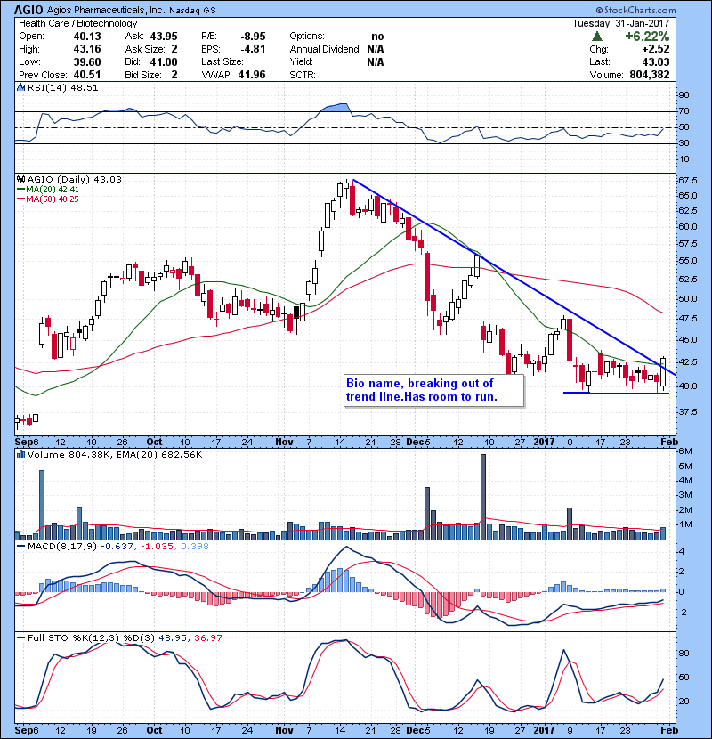Click the Last value 43.03 in header

(656, 62)
